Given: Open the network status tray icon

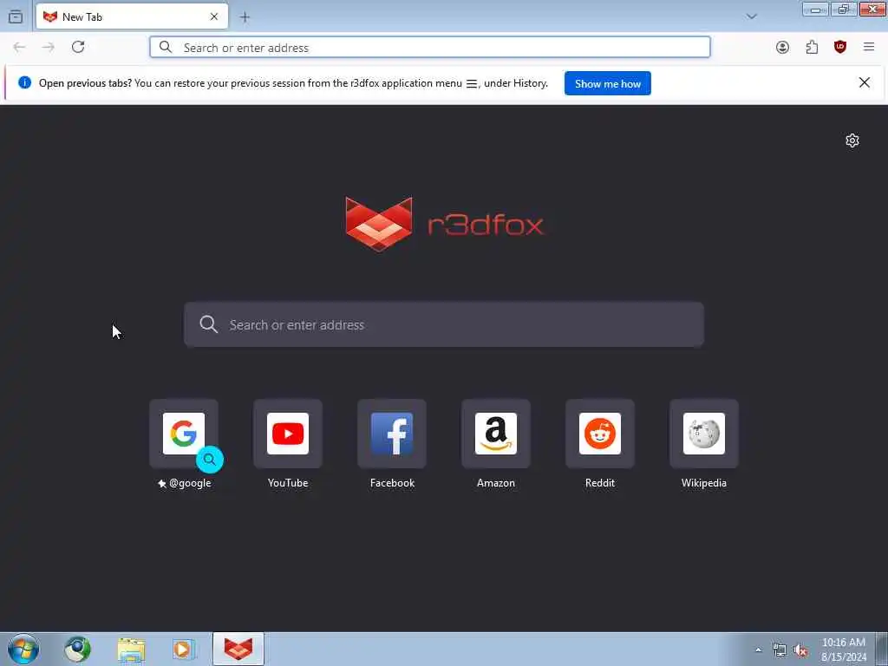Looking at the screenshot, I should pyautogui.click(x=780, y=650).
